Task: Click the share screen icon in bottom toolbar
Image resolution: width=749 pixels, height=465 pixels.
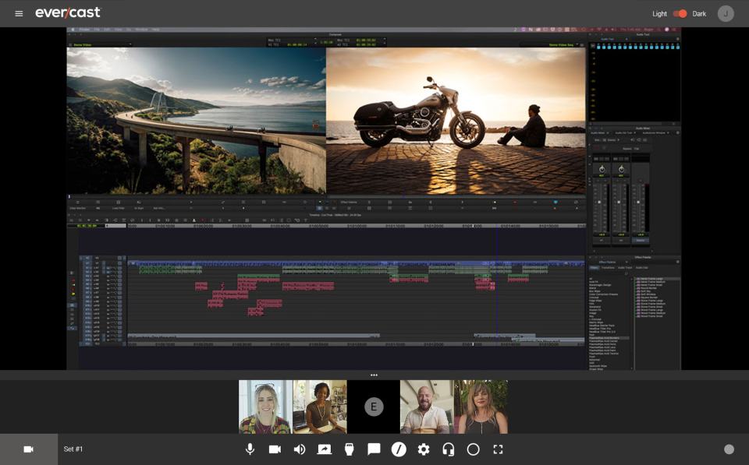Action: [324, 449]
